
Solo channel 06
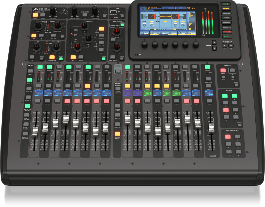87,86
